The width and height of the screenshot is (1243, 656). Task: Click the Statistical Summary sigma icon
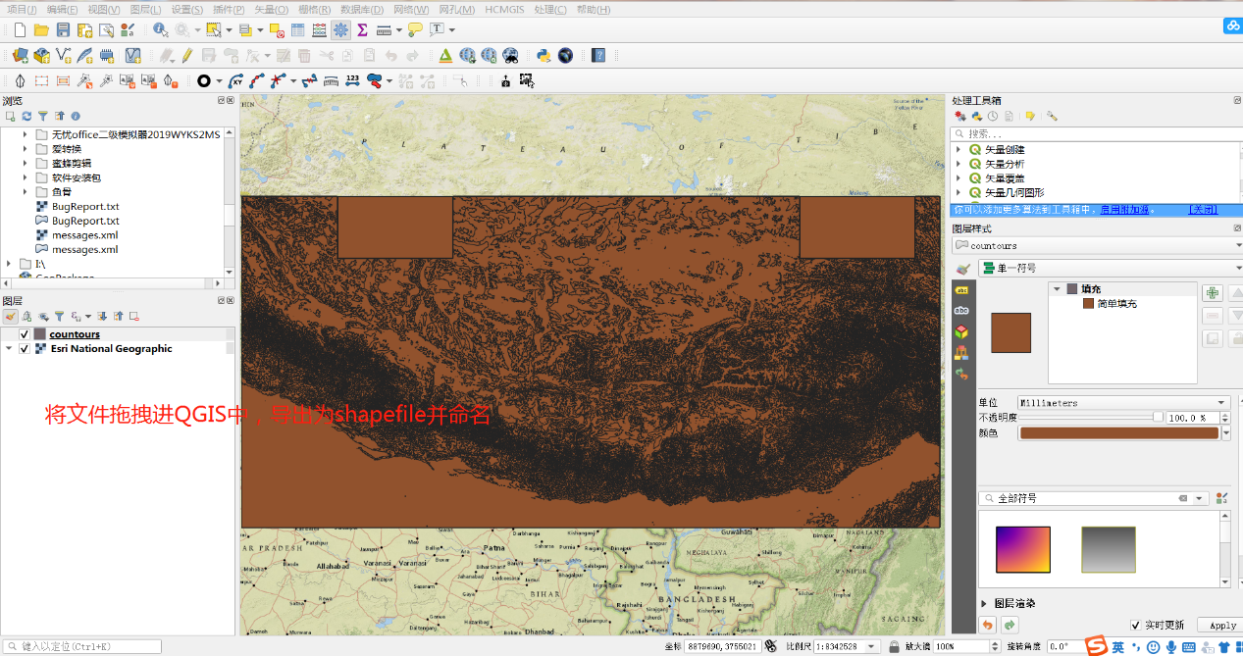tap(362, 30)
